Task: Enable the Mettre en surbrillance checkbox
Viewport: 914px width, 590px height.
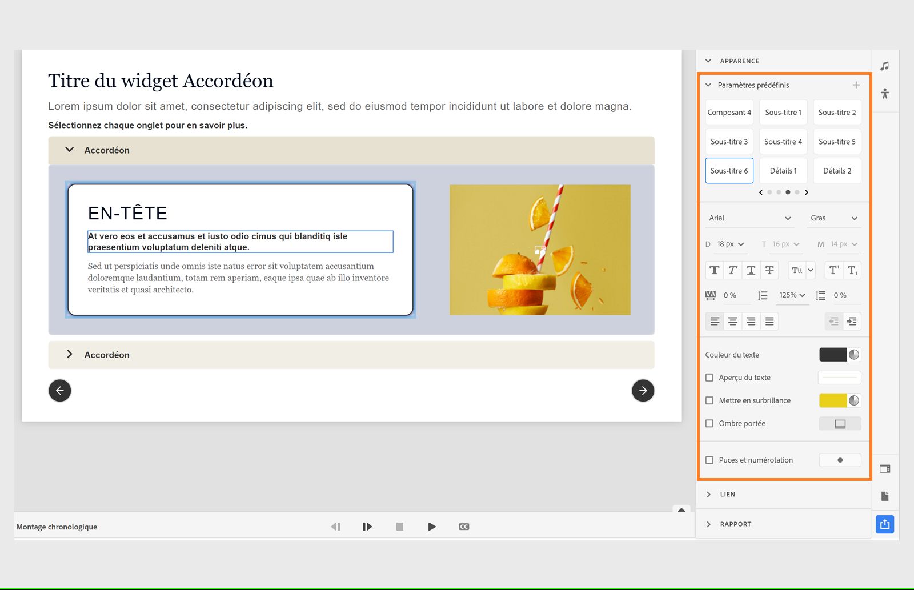Action: coord(709,400)
